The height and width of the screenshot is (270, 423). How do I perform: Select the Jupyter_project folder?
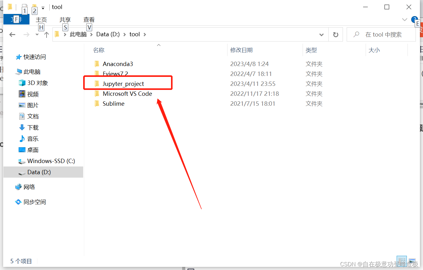tap(123, 84)
